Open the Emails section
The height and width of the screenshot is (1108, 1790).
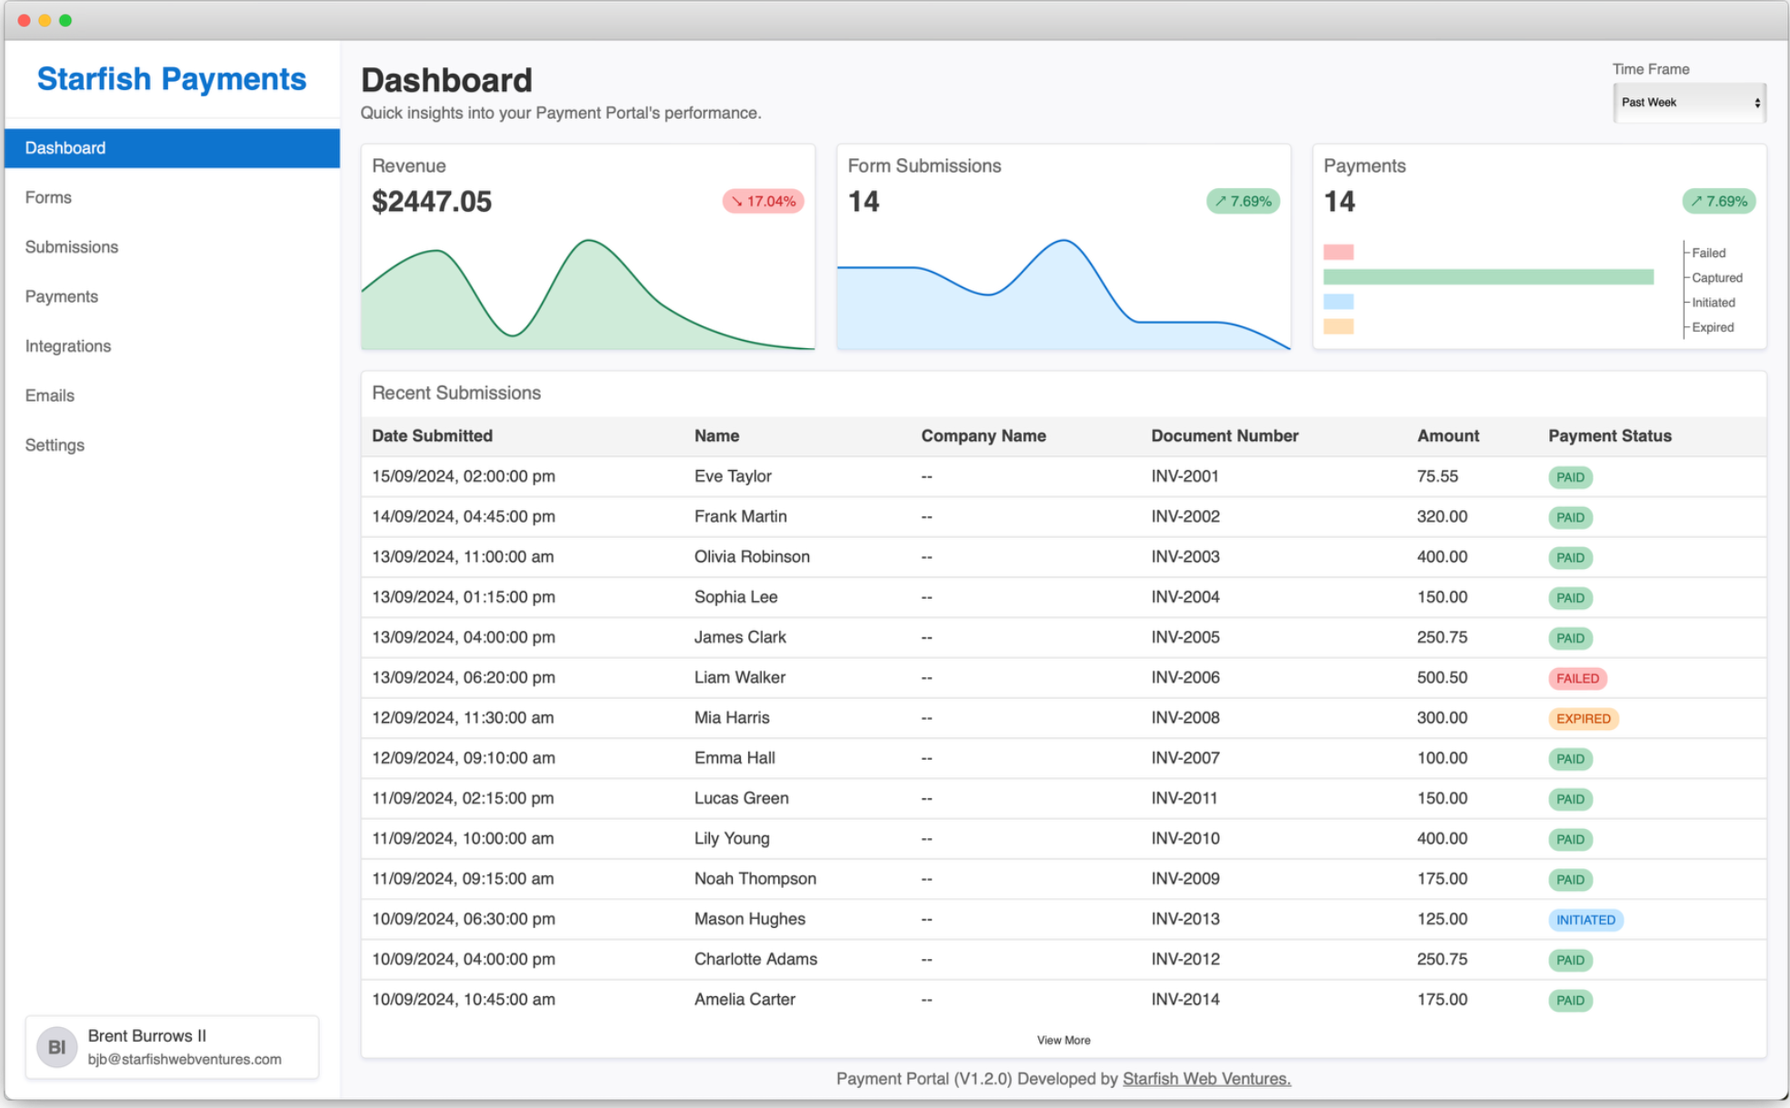172,395
